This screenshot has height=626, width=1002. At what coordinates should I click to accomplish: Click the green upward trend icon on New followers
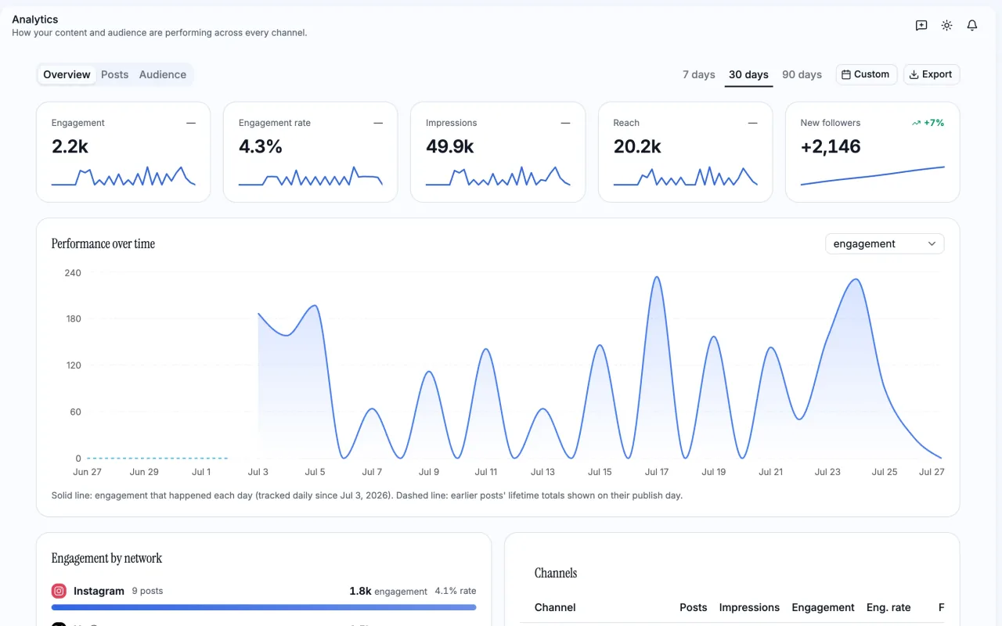[916, 123]
